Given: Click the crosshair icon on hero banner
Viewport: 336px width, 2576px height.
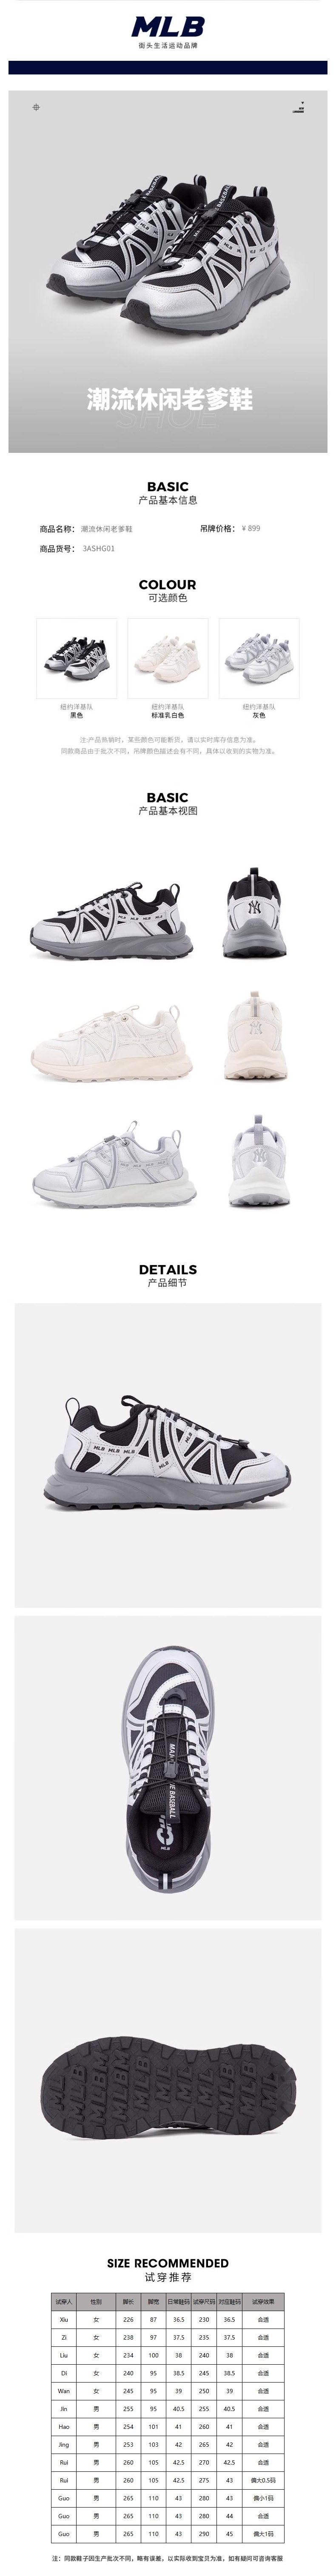Looking at the screenshot, I should [37, 107].
